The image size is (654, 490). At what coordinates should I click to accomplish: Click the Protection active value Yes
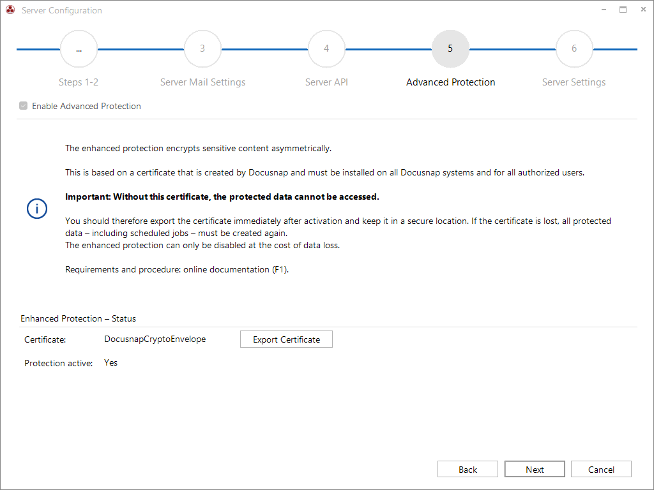[110, 362]
